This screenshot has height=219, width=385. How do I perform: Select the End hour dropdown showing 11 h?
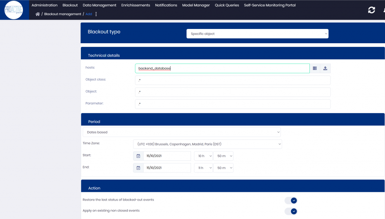[x=203, y=168]
